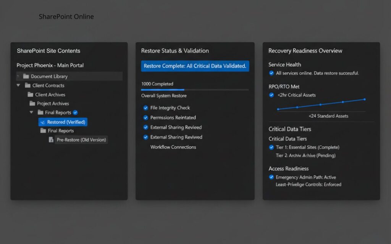Click the Restore Complete banner button
The image size is (391, 244).
click(x=195, y=66)
